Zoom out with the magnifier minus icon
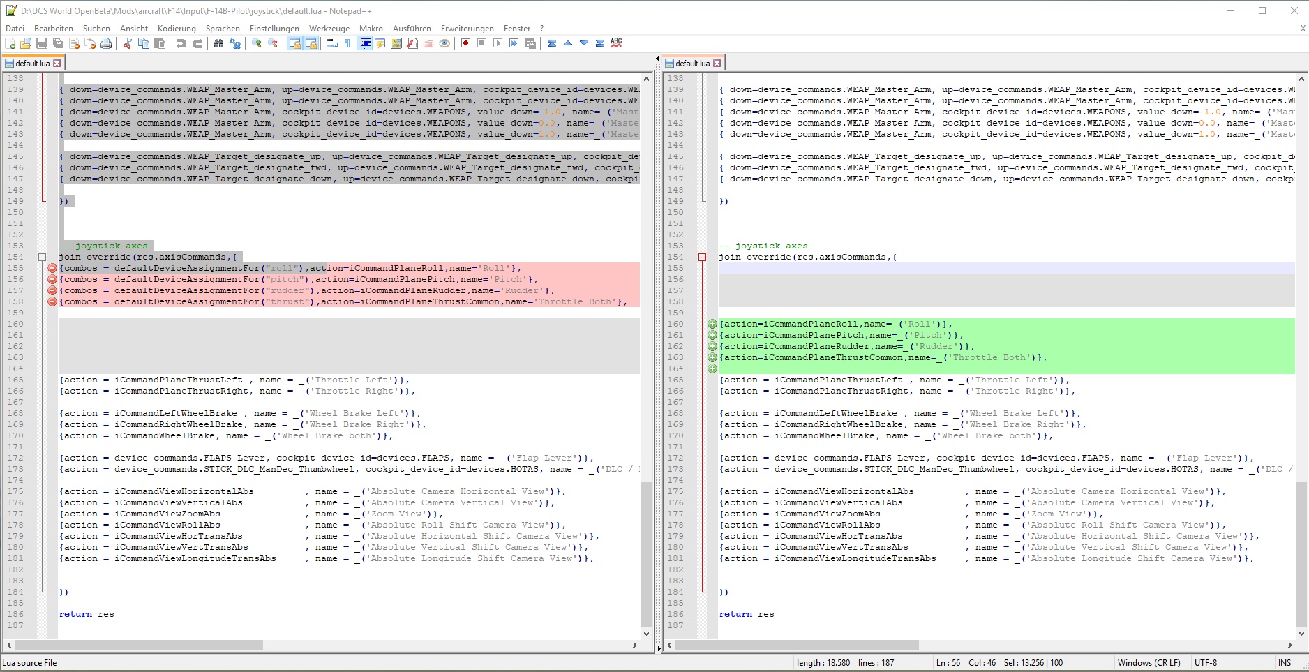This screenshot has height=672, width=1309. 273,43
